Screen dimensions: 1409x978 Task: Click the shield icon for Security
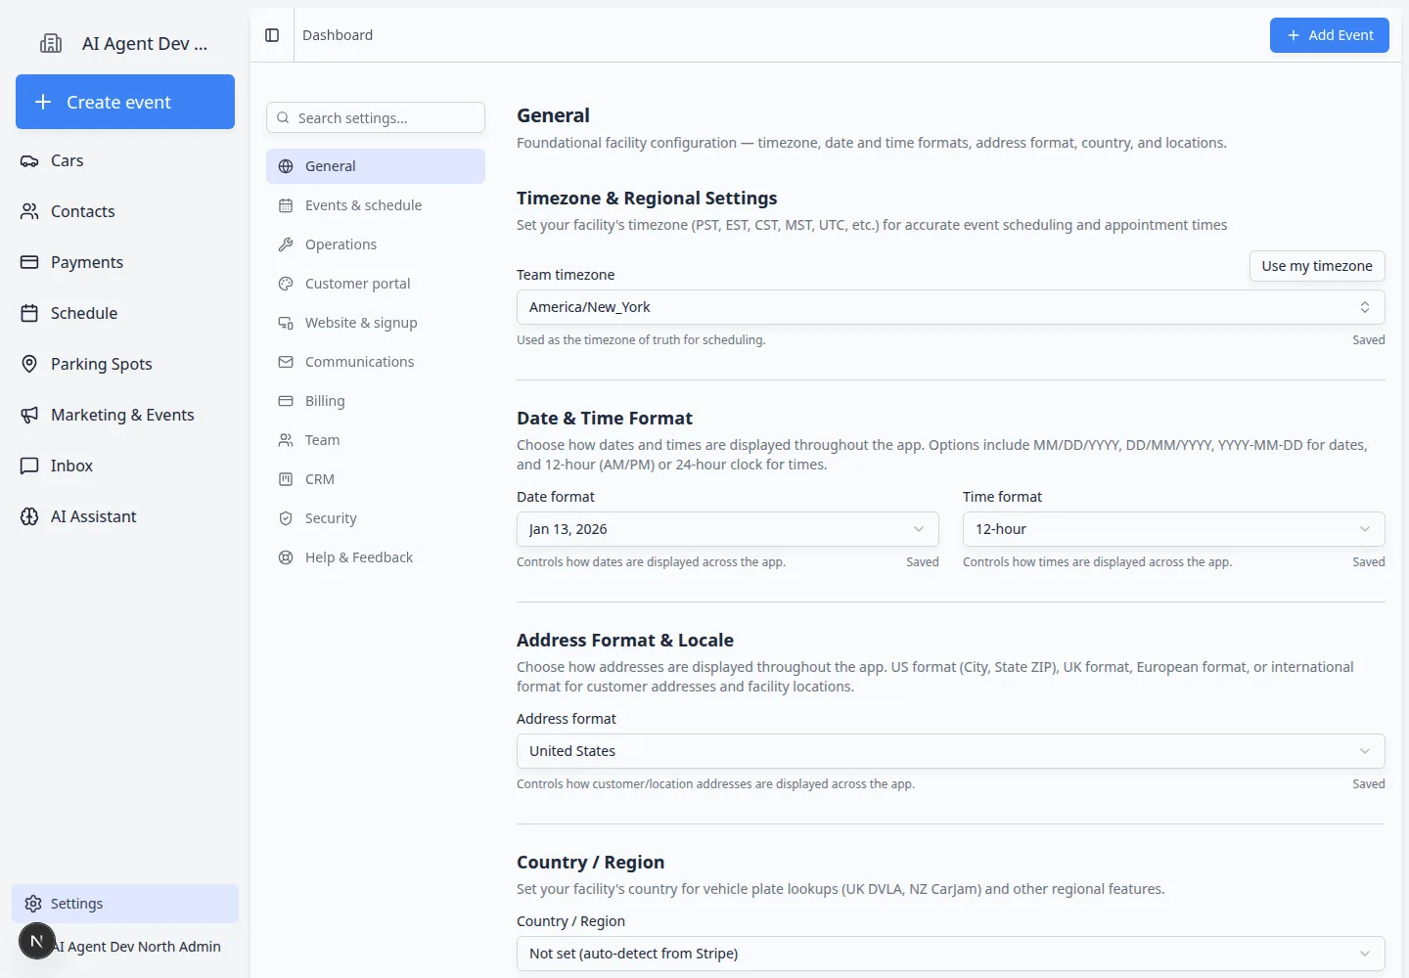pyautogui.click(x=286, y=518)
